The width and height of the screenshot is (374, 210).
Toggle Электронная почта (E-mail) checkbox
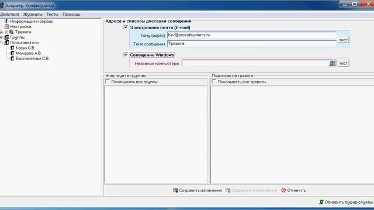[x=126, y=27]
